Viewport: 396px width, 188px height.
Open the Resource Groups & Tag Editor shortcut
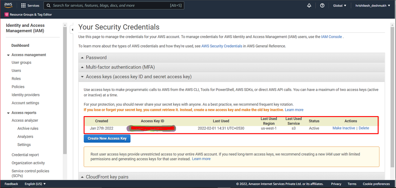click(x=28, y=15)
